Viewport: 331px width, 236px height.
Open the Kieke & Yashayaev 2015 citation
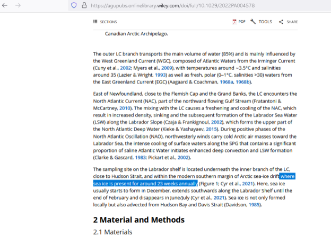tap(211, 129)
